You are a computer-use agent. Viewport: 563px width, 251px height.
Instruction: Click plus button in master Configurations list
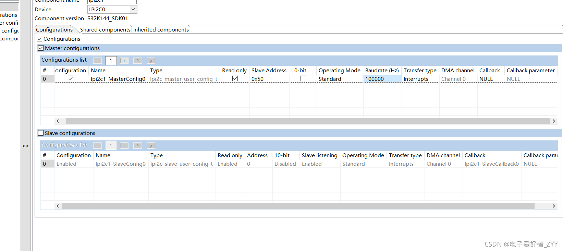124,61
